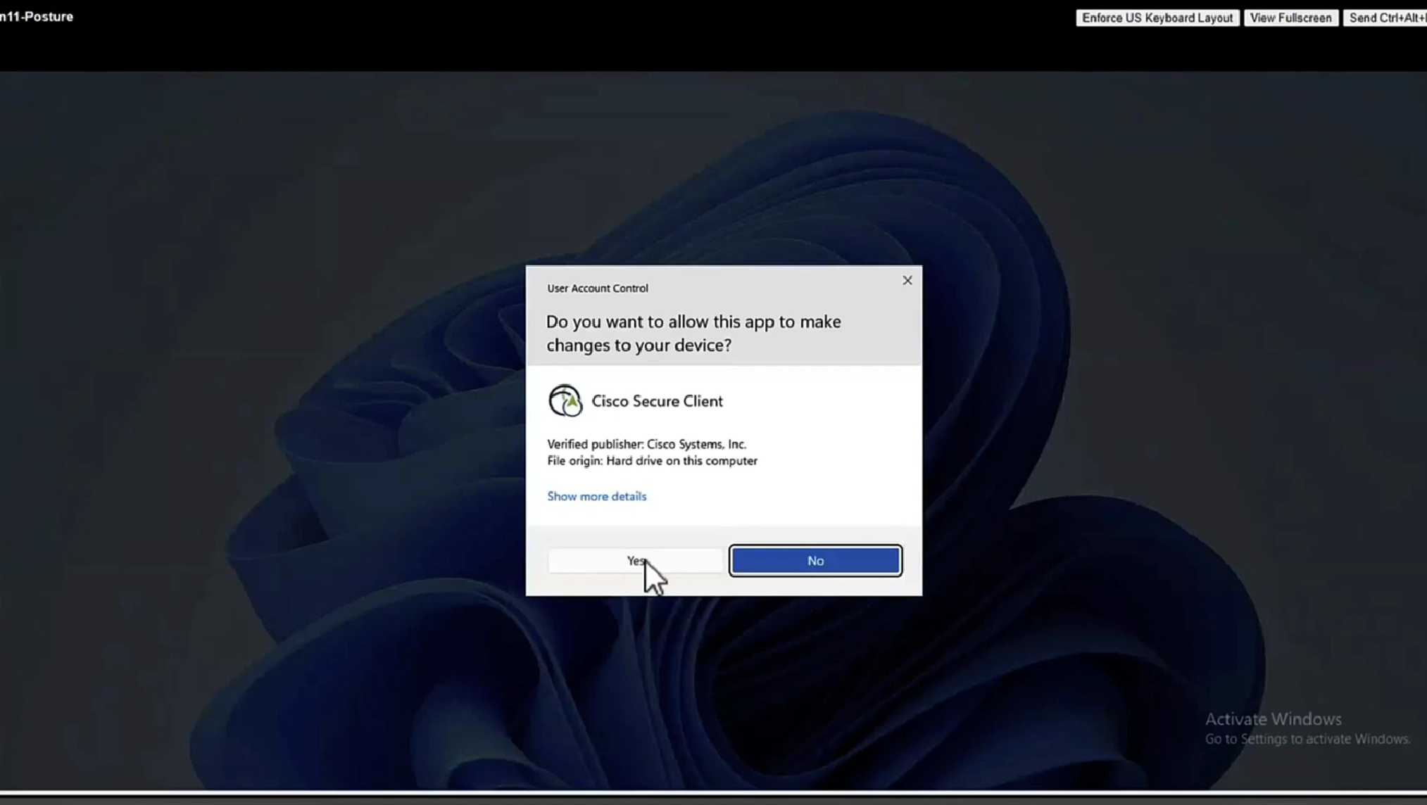Click Send Ctrl+Alt+Del button

pyautogui.click(x=1385, y=18)
